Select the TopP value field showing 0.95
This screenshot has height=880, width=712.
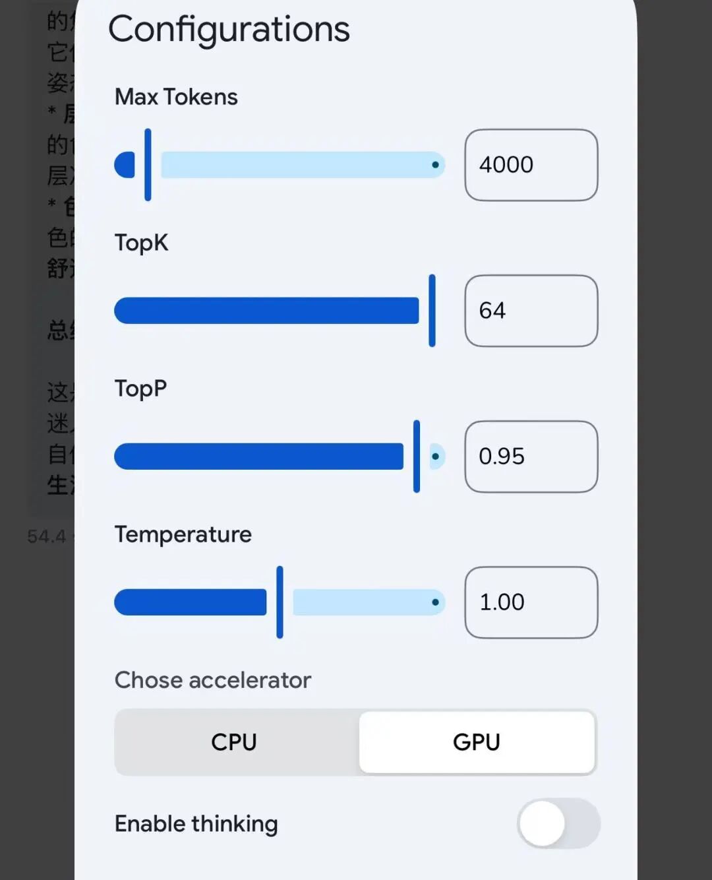tap(531, 456)
